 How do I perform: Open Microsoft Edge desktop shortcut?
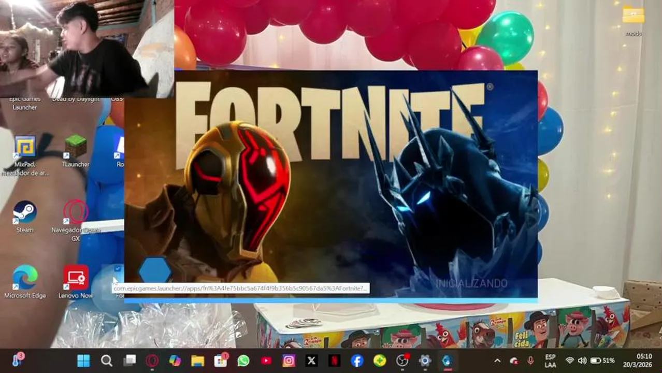(25, 282)
